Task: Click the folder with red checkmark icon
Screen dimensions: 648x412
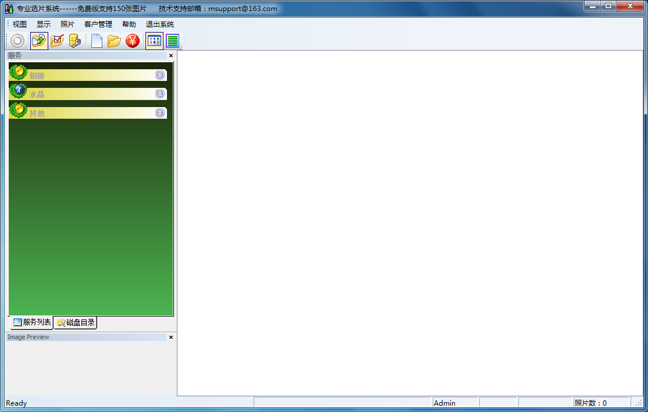Action: pos(57,41)
